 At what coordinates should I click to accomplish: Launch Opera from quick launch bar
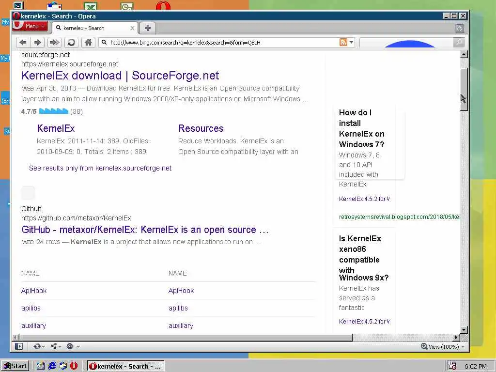click(x=74, y=366)
